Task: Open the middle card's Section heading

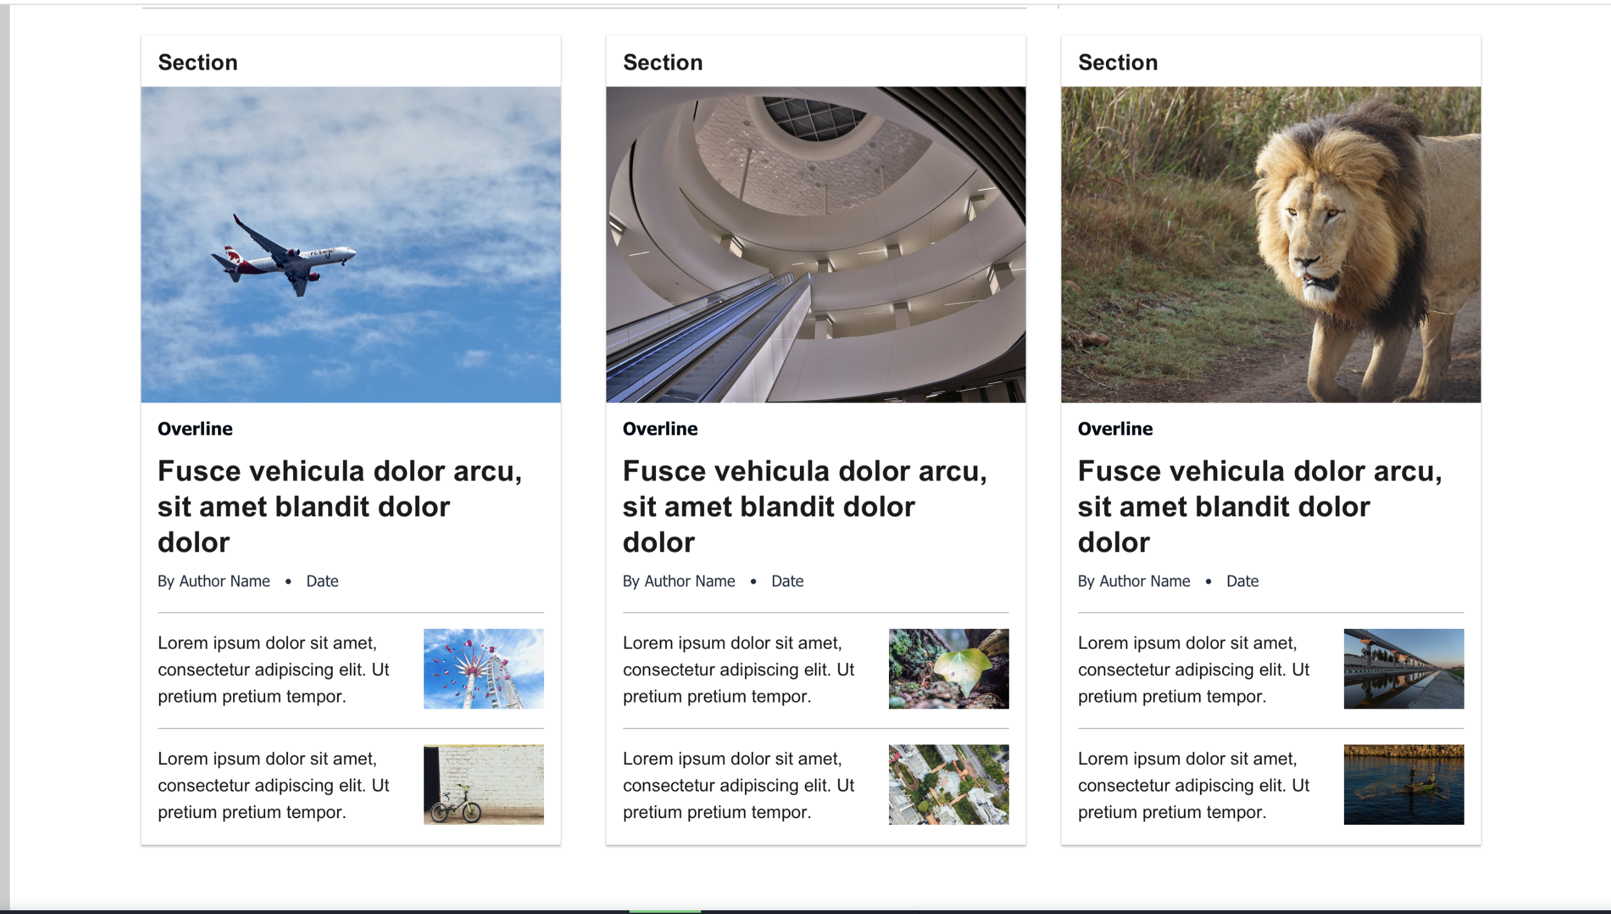Action: tap(663, 62)
